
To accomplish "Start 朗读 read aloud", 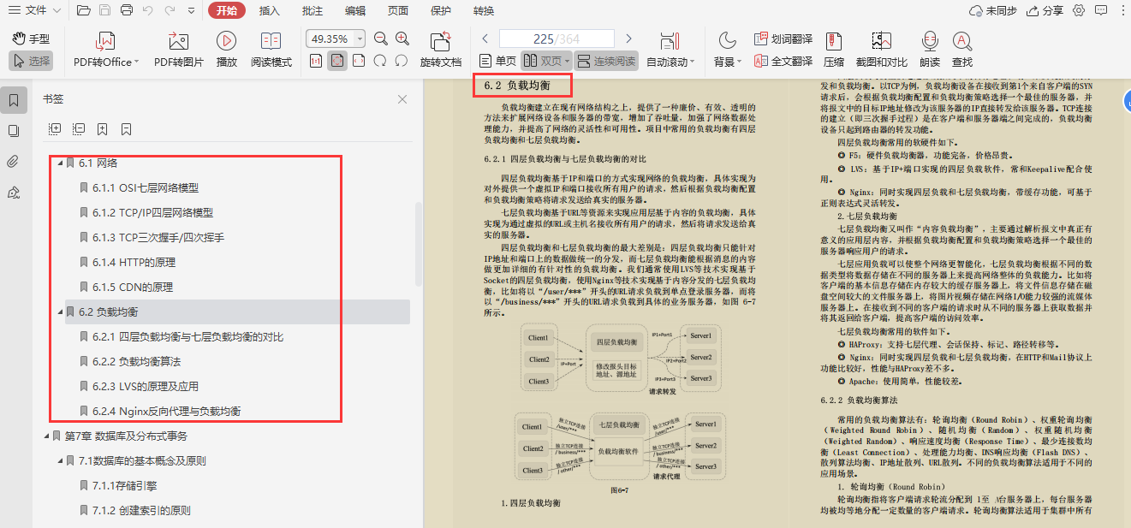I will [930, 50].
